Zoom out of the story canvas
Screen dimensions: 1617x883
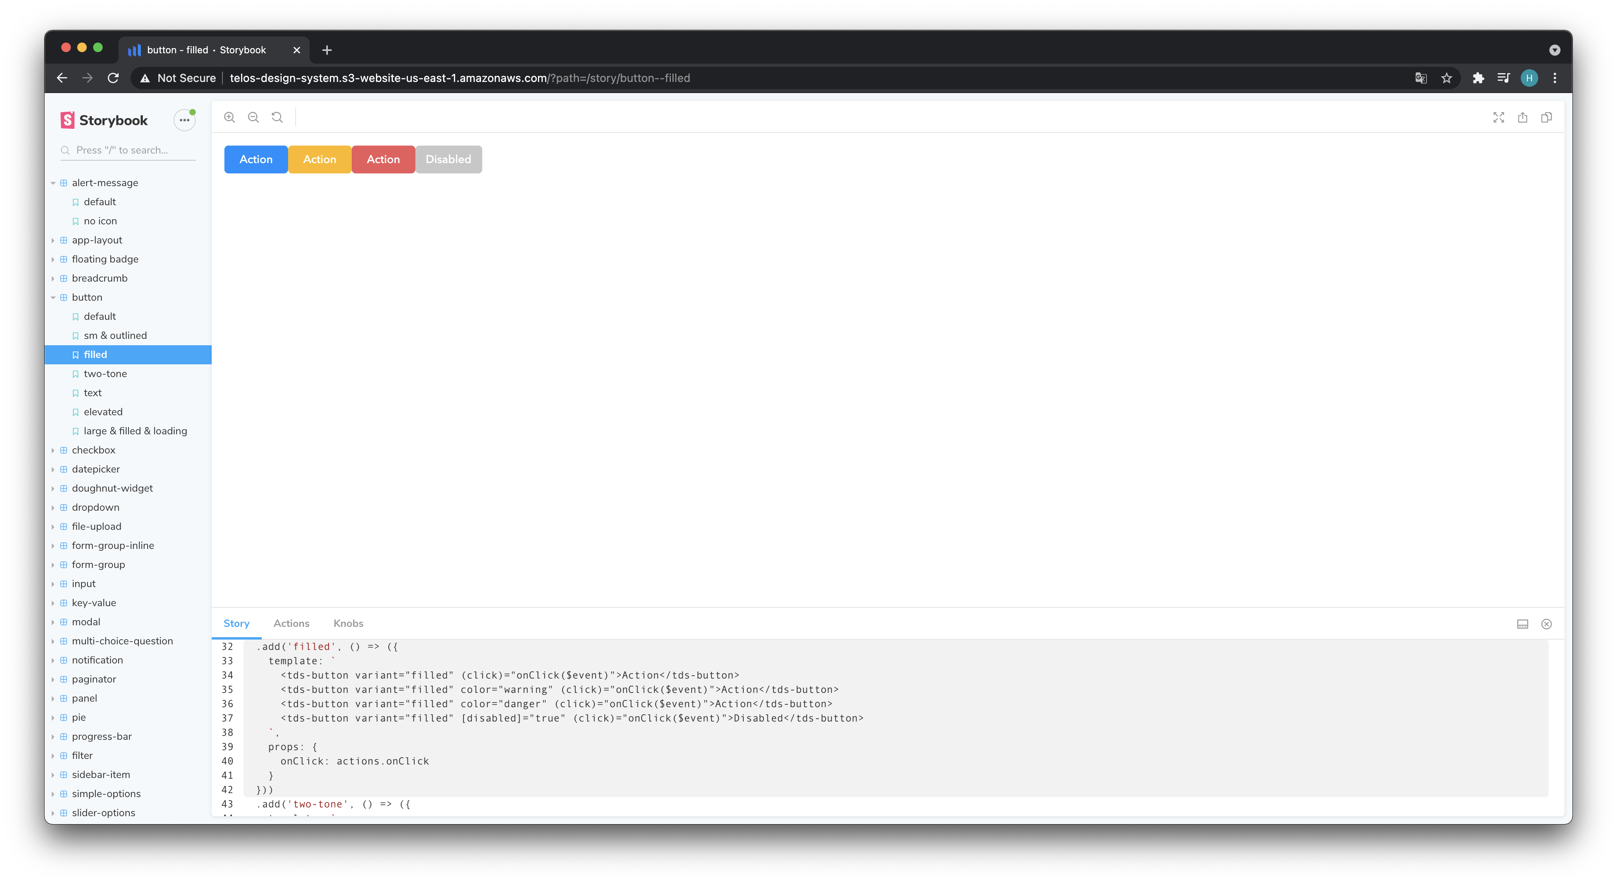tap(253, 117)
